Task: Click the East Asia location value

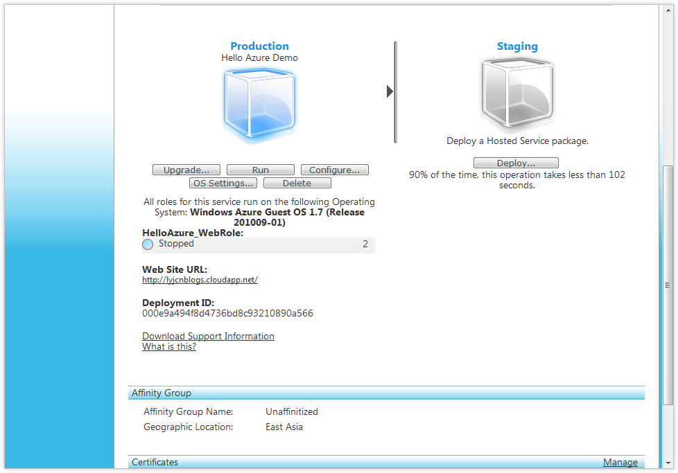Action: [x=284, y=427]
